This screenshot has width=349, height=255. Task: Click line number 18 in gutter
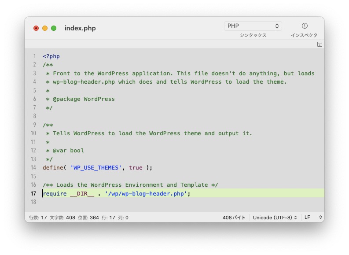[33, 202]
